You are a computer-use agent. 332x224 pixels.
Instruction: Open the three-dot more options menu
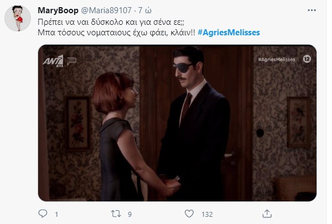(x=312, y=10)
